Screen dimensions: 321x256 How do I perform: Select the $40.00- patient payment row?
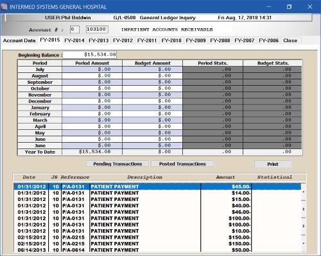pos(157,205)
